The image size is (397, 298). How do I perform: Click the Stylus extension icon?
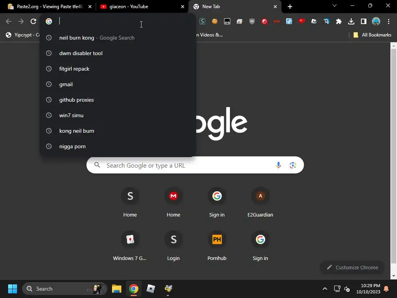[202, 21]
